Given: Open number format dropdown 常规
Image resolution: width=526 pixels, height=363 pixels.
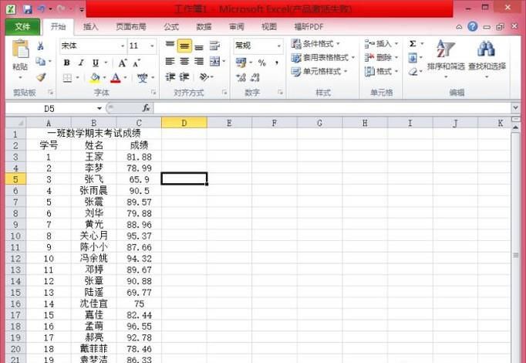Looking at the screenshot, I should [x=279, y=46].
